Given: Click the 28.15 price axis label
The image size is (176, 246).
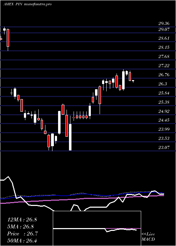Looking at the screenshot, I should coord(164,47).
